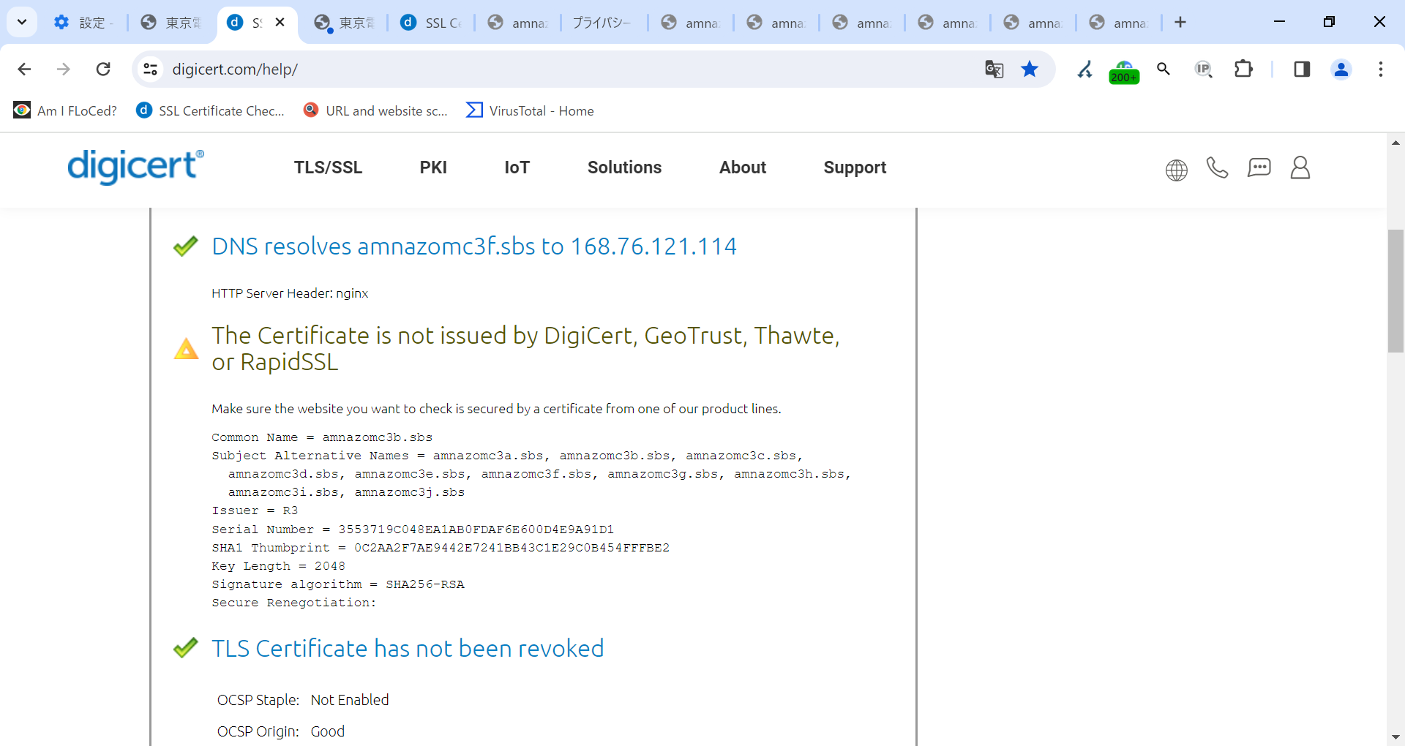
Task: Click the SHA1 Thumbprint line
Action: (441, 548)
